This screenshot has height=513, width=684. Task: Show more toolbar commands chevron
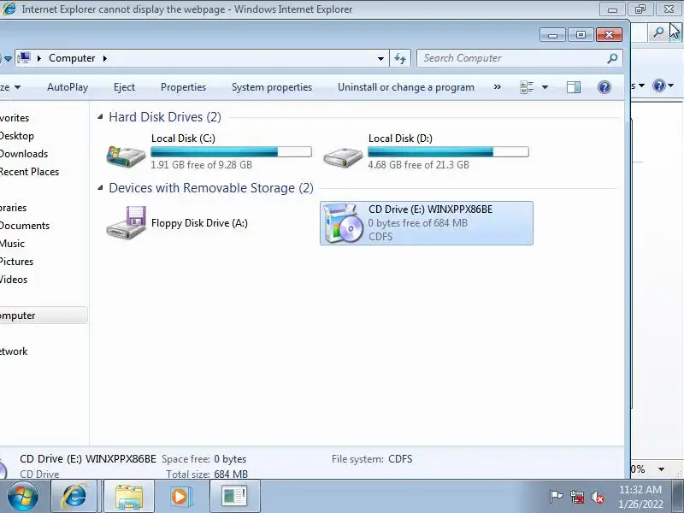[x=498, y=87]
